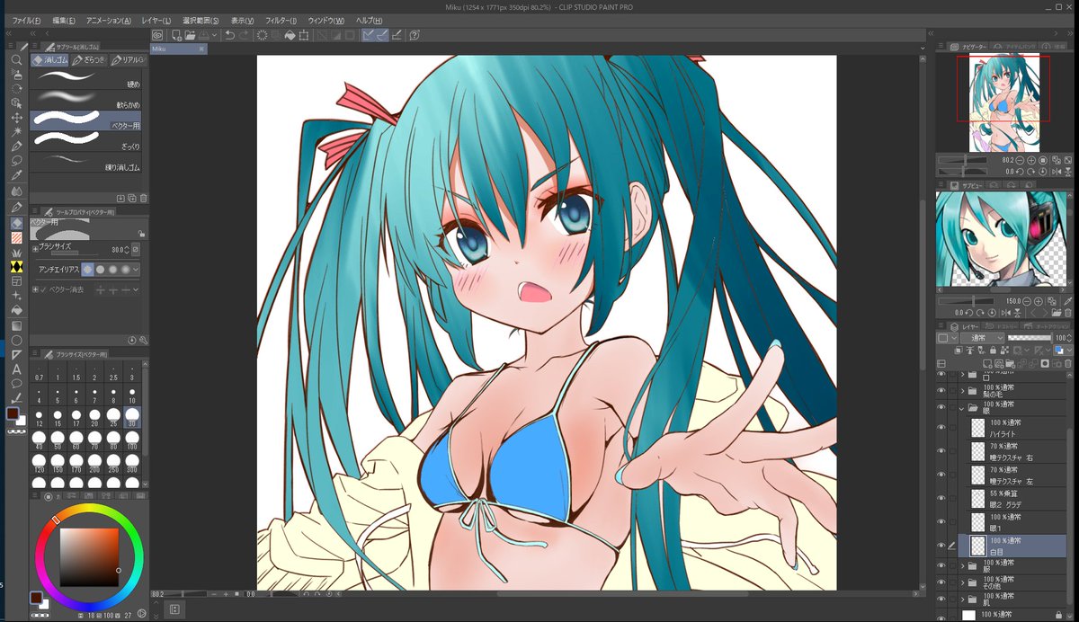Viewport: 1079px width, 622px height.
Task: Select the Fill bucket tool
Action: click(x=16, y=310)
